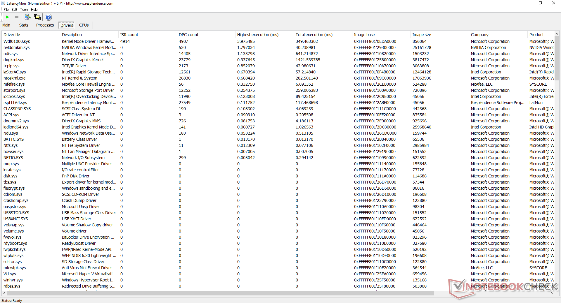Viewport: 561px width, 303px height.
Task: Click the window-on-top toolbar icon
Action: pos(37,17)
